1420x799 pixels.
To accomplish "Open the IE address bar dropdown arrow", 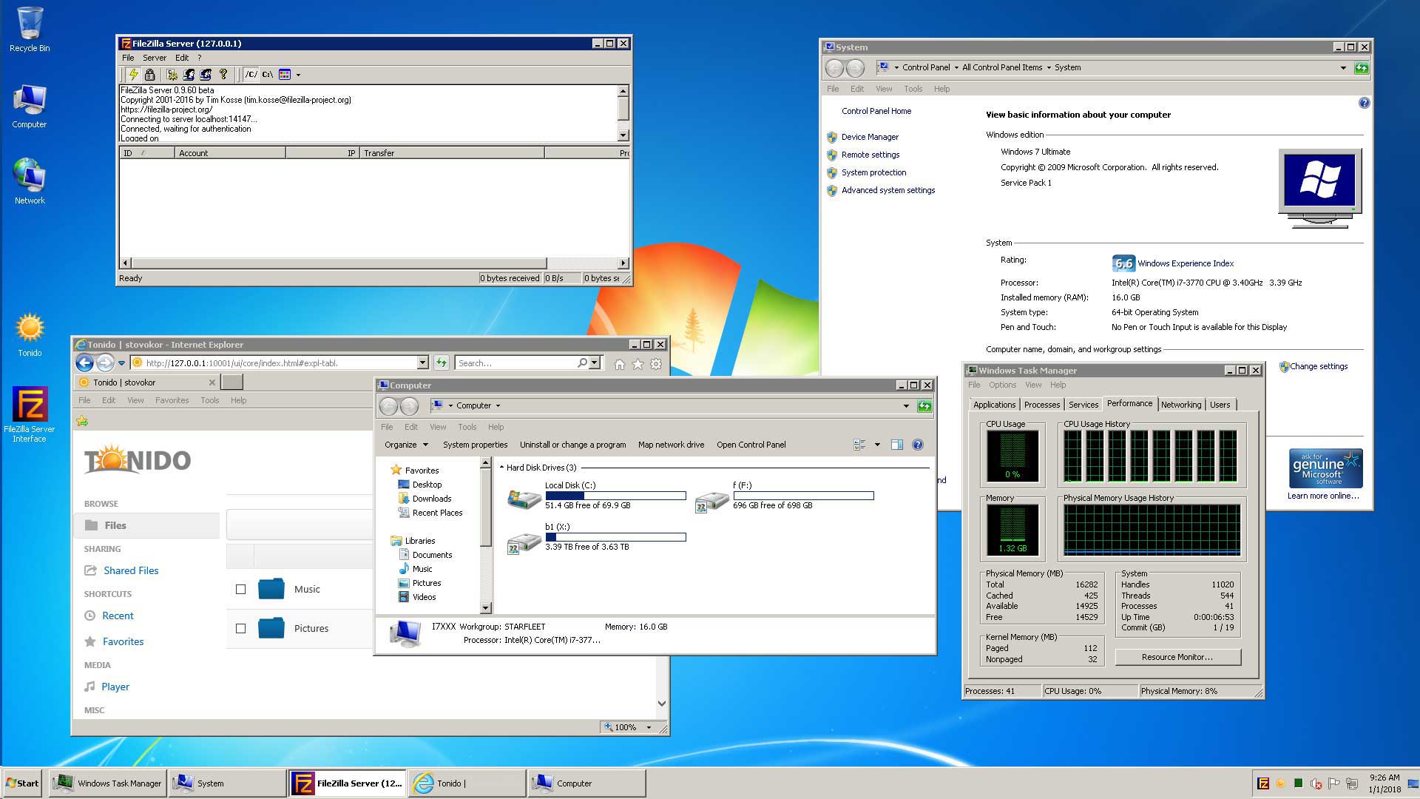I will pos(422,363).
